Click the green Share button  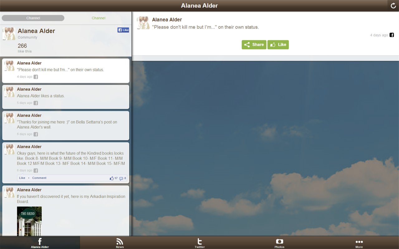pyautogui.click(x=254, y=45)
